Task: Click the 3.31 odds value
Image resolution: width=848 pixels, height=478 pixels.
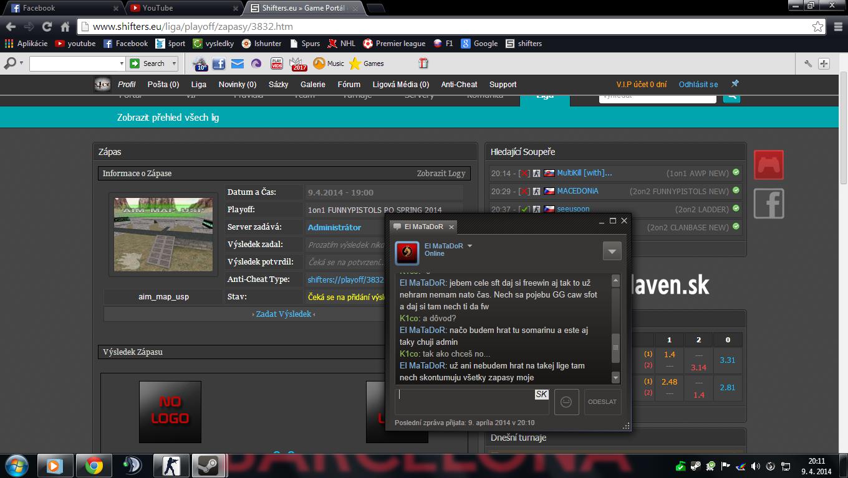Action: [727, 360]
